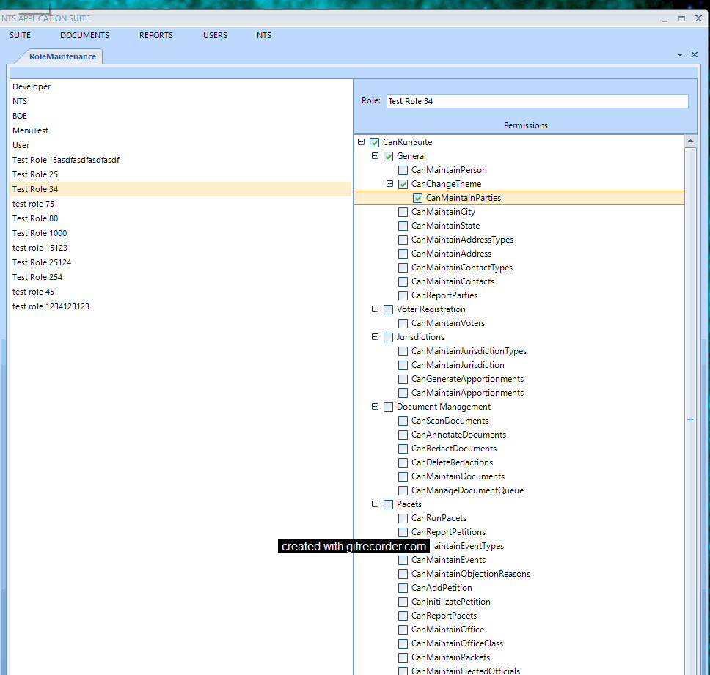This screenshot has width=710, height=675.
Task: Click the Role name text field
Action: coord(537,101)
